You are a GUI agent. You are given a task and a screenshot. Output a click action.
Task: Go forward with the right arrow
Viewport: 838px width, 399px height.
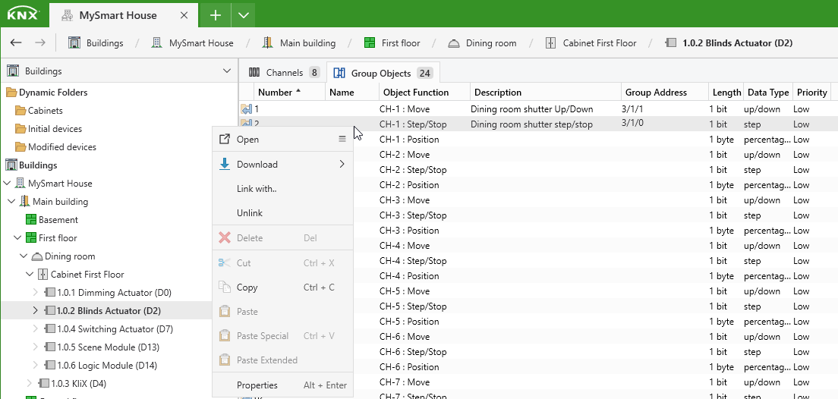tap(39, 42)
